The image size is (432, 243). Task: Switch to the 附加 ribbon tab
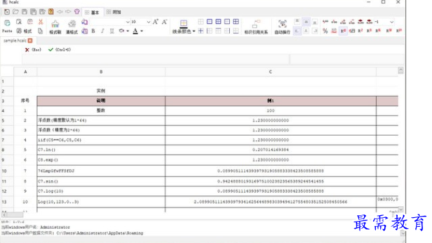(114, 12)
